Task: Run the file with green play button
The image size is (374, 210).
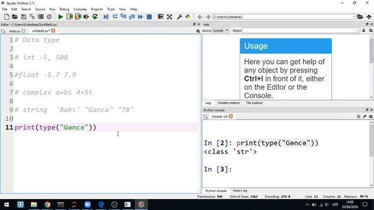Action: 61,17
